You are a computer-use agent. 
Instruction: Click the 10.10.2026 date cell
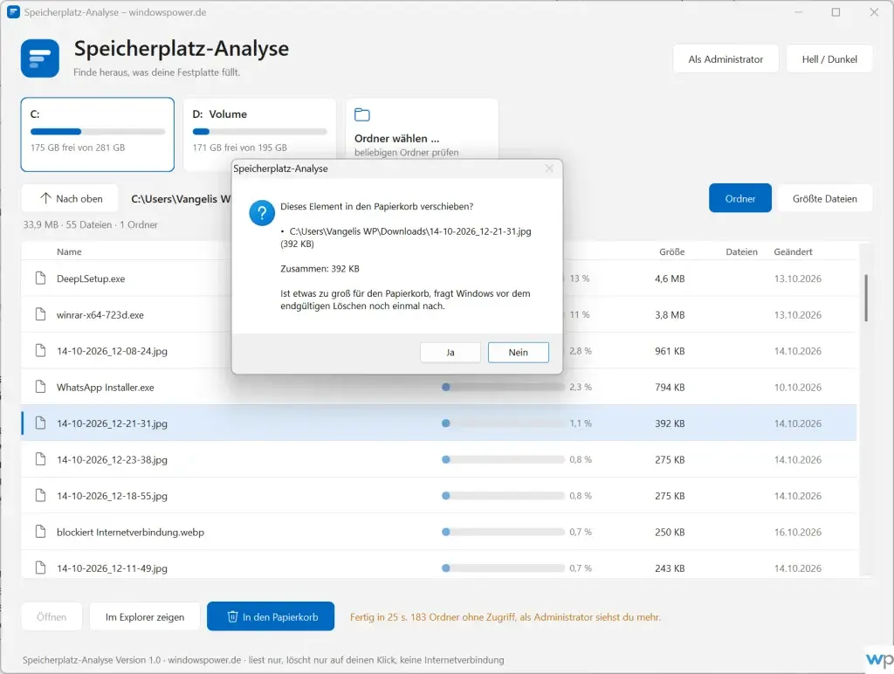[x=798, y=387]
